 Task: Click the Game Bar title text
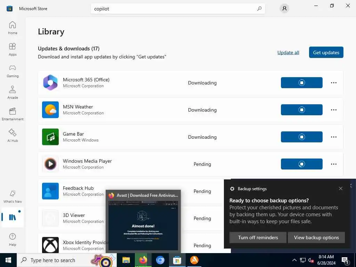pyautogui.click(x=73, y=134)
